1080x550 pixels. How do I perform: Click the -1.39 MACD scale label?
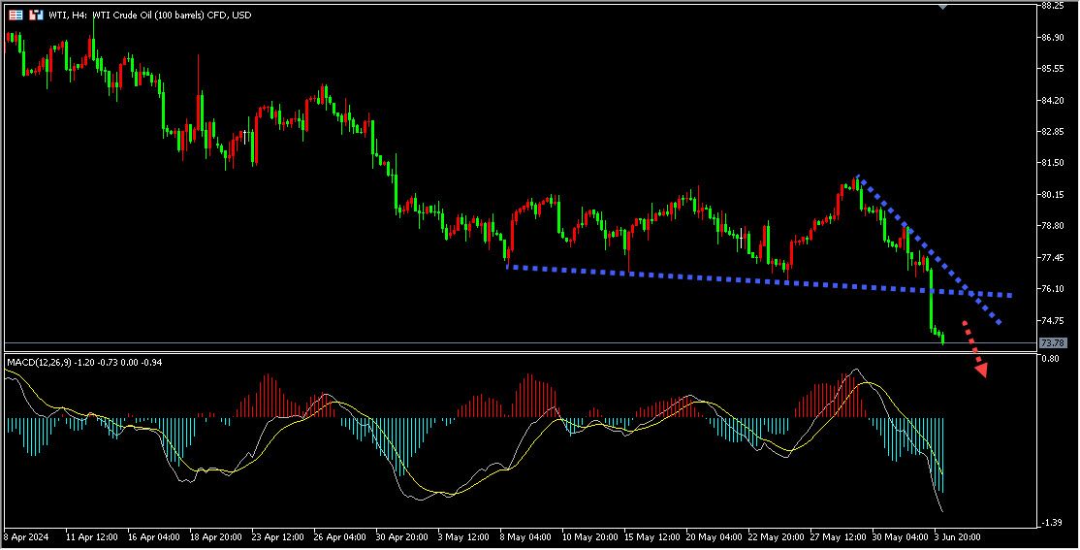pyautogui.click(x=1050, y=523)
